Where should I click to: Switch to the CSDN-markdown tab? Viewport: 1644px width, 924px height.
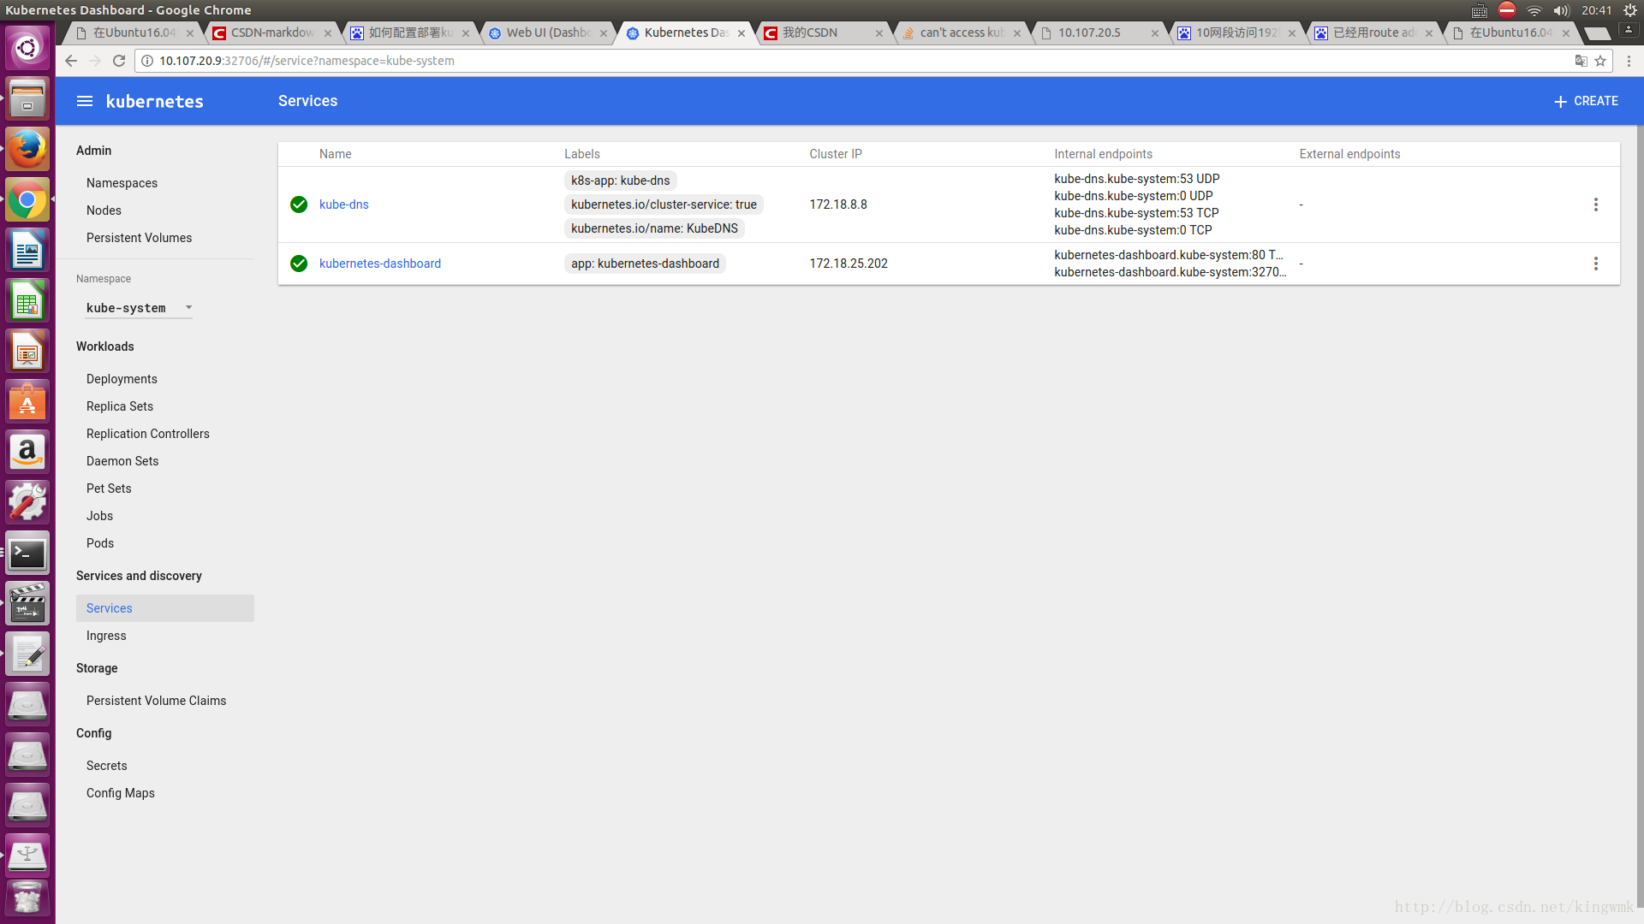tap(271, 33)
